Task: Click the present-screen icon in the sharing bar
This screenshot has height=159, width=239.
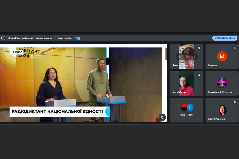Action: click(3, 38)
